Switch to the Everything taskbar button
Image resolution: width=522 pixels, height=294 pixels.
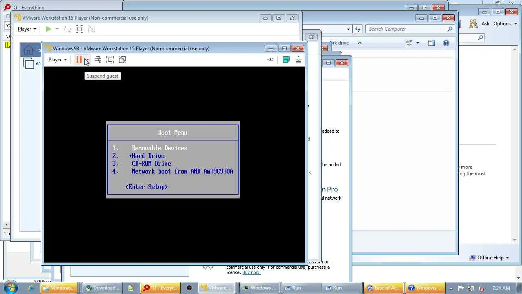coord(161,288)
